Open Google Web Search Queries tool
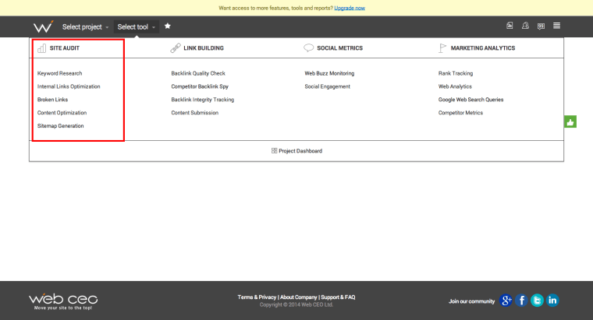This screenshot has width=593, height=320. [x=470, y=100]
